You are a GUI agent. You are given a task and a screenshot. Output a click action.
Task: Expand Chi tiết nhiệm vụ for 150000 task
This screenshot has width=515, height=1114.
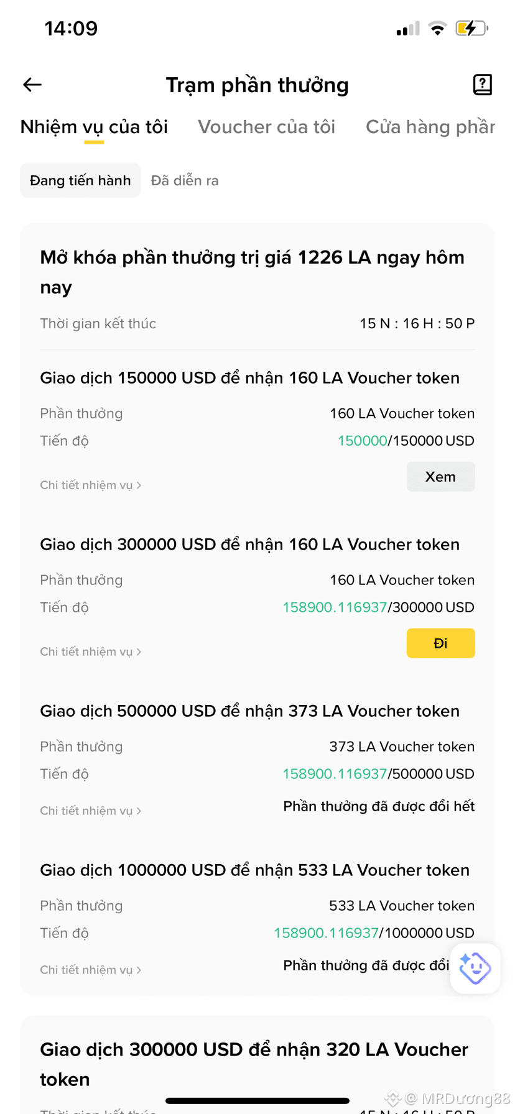[91, 485]
